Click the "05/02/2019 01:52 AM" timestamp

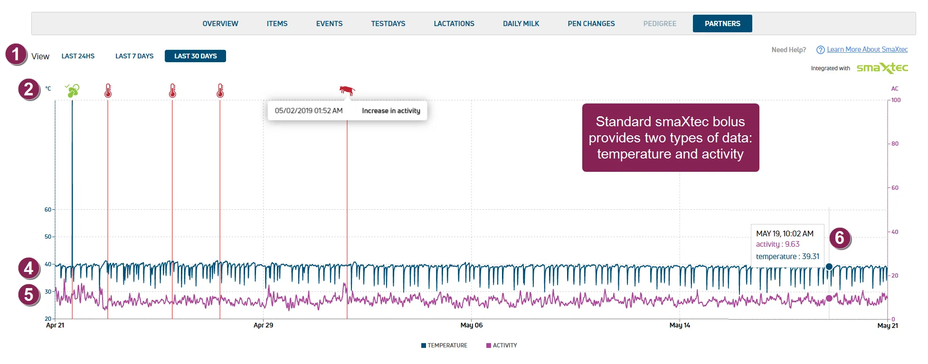click(x=309, y=111)
